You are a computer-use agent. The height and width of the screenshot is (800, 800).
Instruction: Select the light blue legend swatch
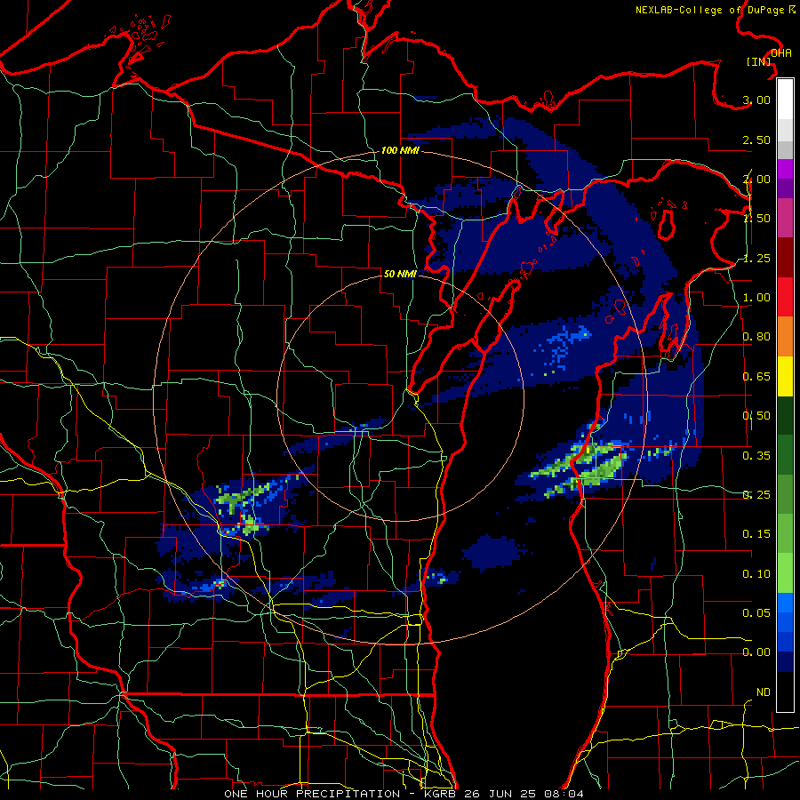785,603
